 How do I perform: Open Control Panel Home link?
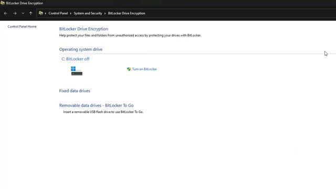(x=22, y=27)
